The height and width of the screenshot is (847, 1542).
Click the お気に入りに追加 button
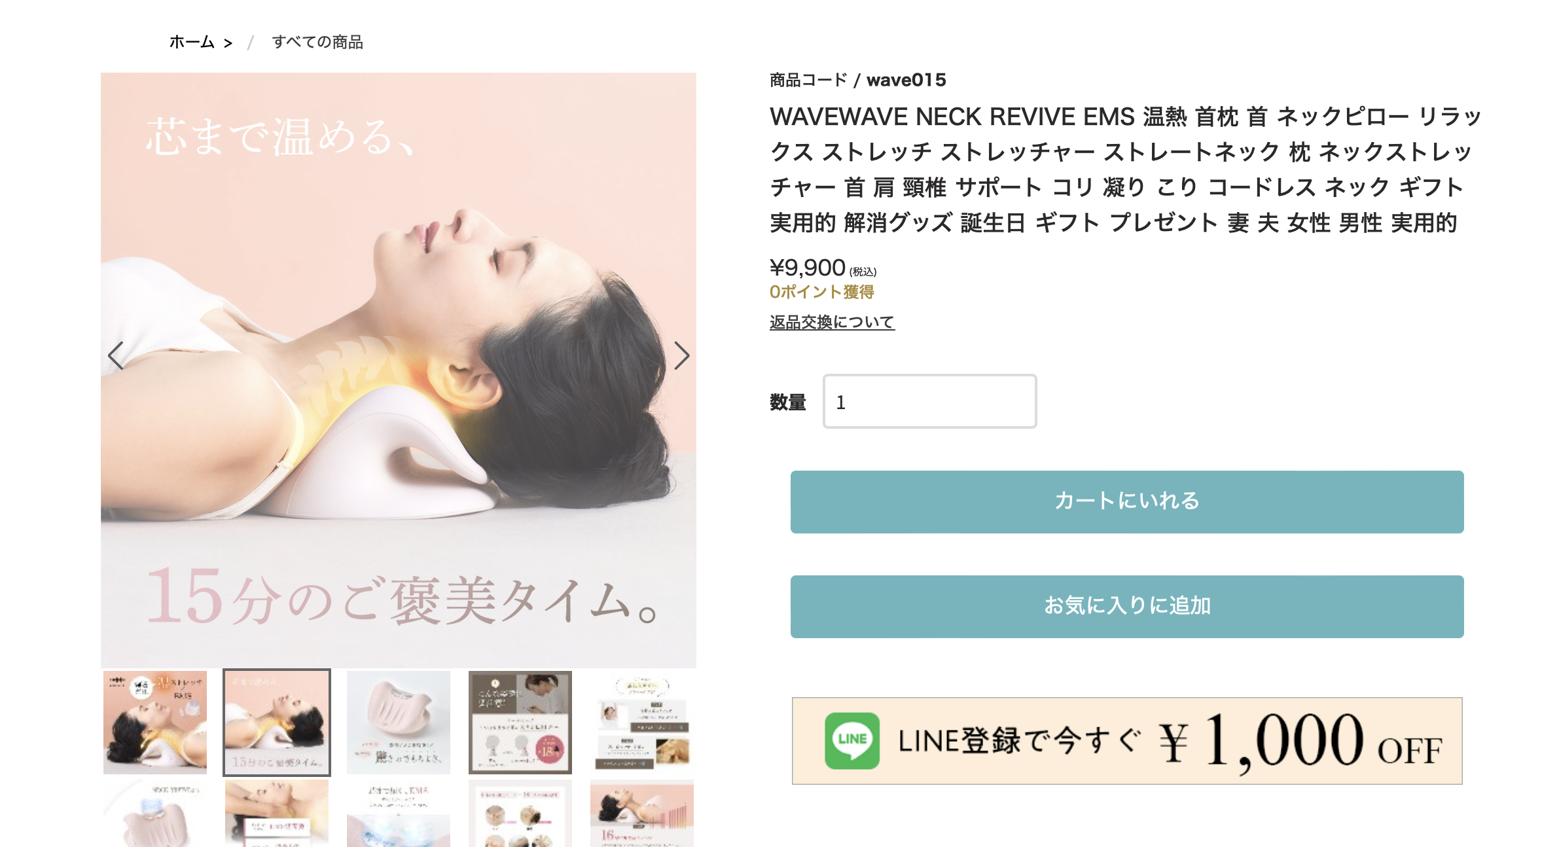pos(1127,606)
